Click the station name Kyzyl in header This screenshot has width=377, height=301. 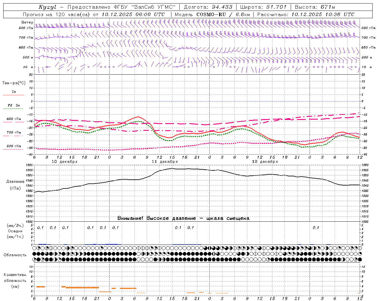(x=47, y=7)
